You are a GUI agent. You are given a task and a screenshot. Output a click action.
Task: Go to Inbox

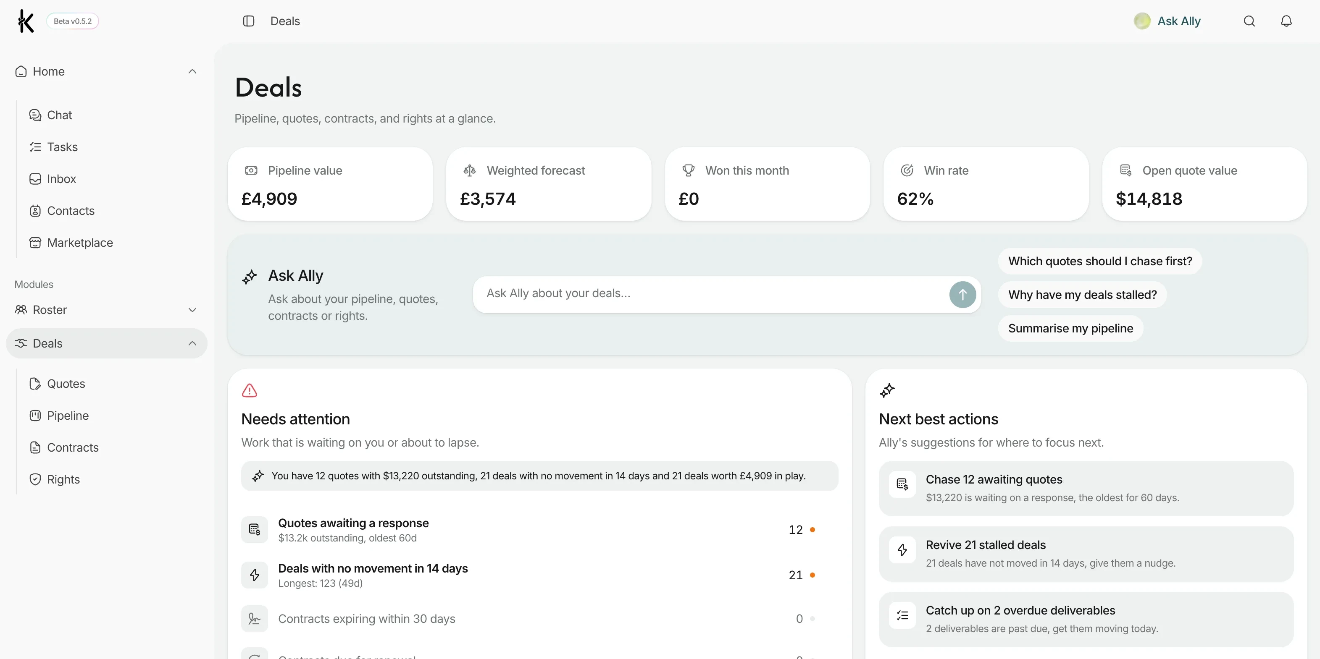(53, 179)
